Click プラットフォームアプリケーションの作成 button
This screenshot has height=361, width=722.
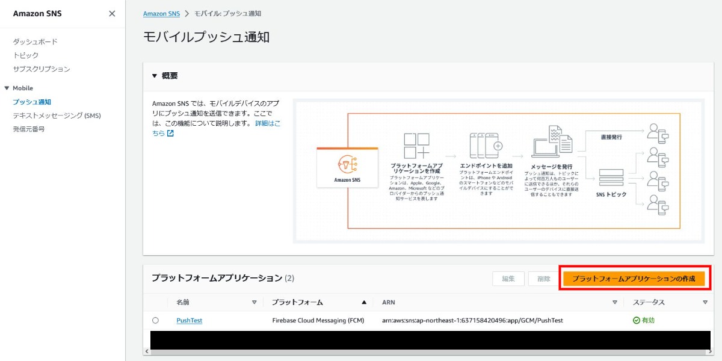click(634, 279)
